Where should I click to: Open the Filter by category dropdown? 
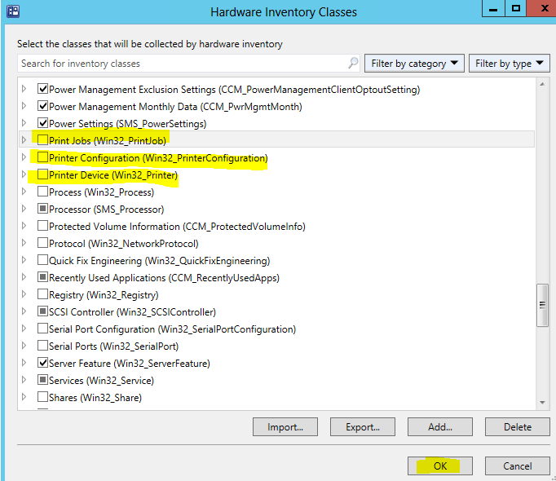pos(414,64)
